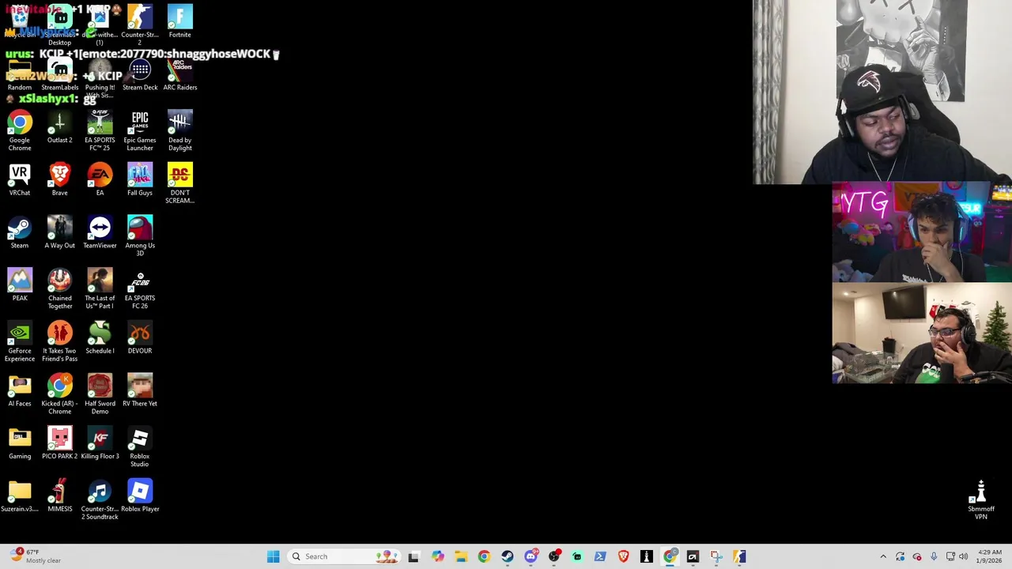Image resolution: width=1012 pixels, height=569 pixels.
Task: Select the DEVOUR desktop icon
Action: [x=140, y=338]
